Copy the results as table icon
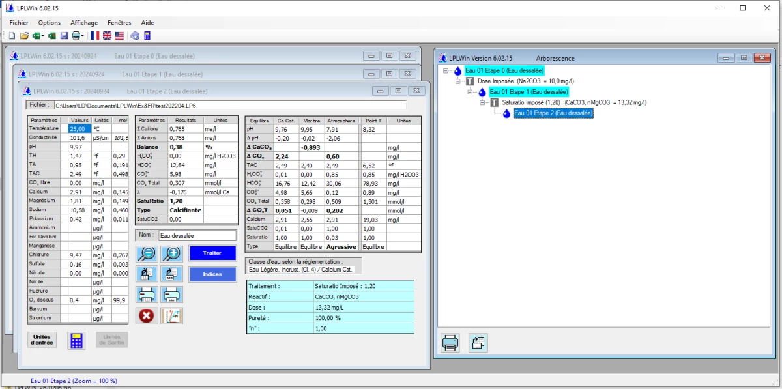The width and height of the screenshot is (782, 389). click(x=146, y=274)
